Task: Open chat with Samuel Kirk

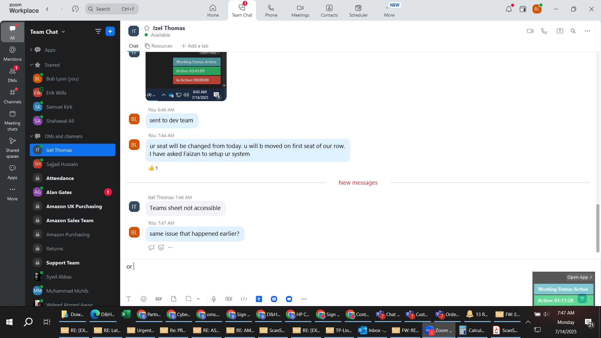Action: click(73, 107)
